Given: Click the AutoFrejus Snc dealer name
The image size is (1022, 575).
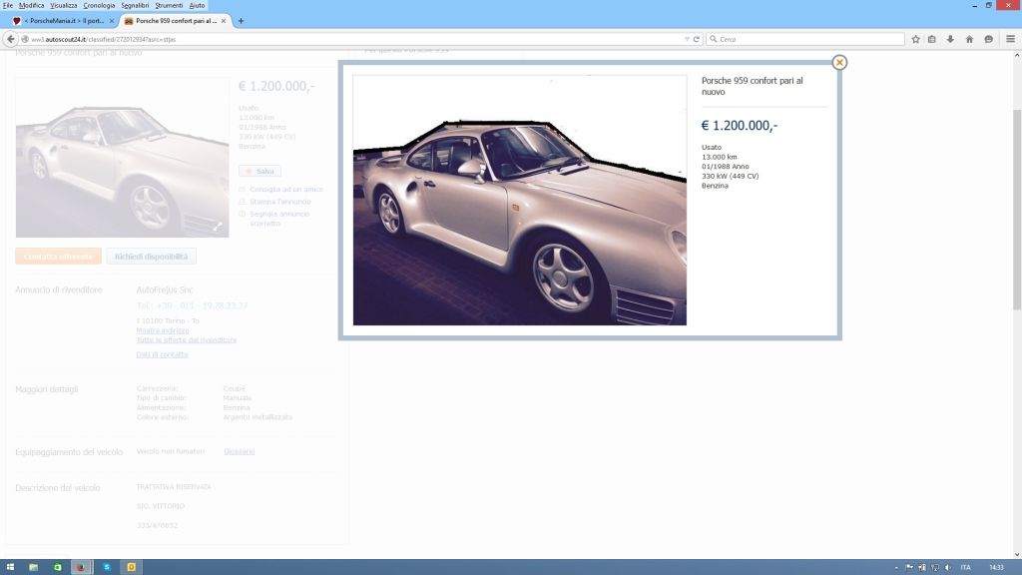Looking at the screenshot, I should pyautogui.click(x=165, y=289).
